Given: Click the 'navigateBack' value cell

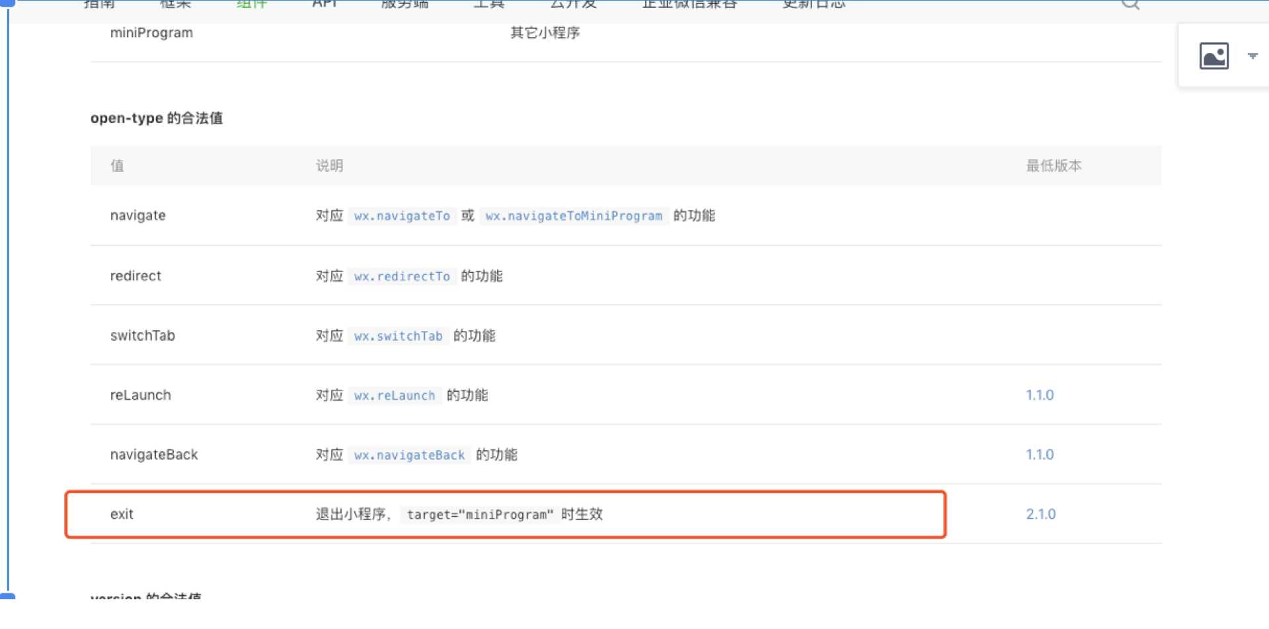Looking at the screenshot, I should tap(154, 455).
